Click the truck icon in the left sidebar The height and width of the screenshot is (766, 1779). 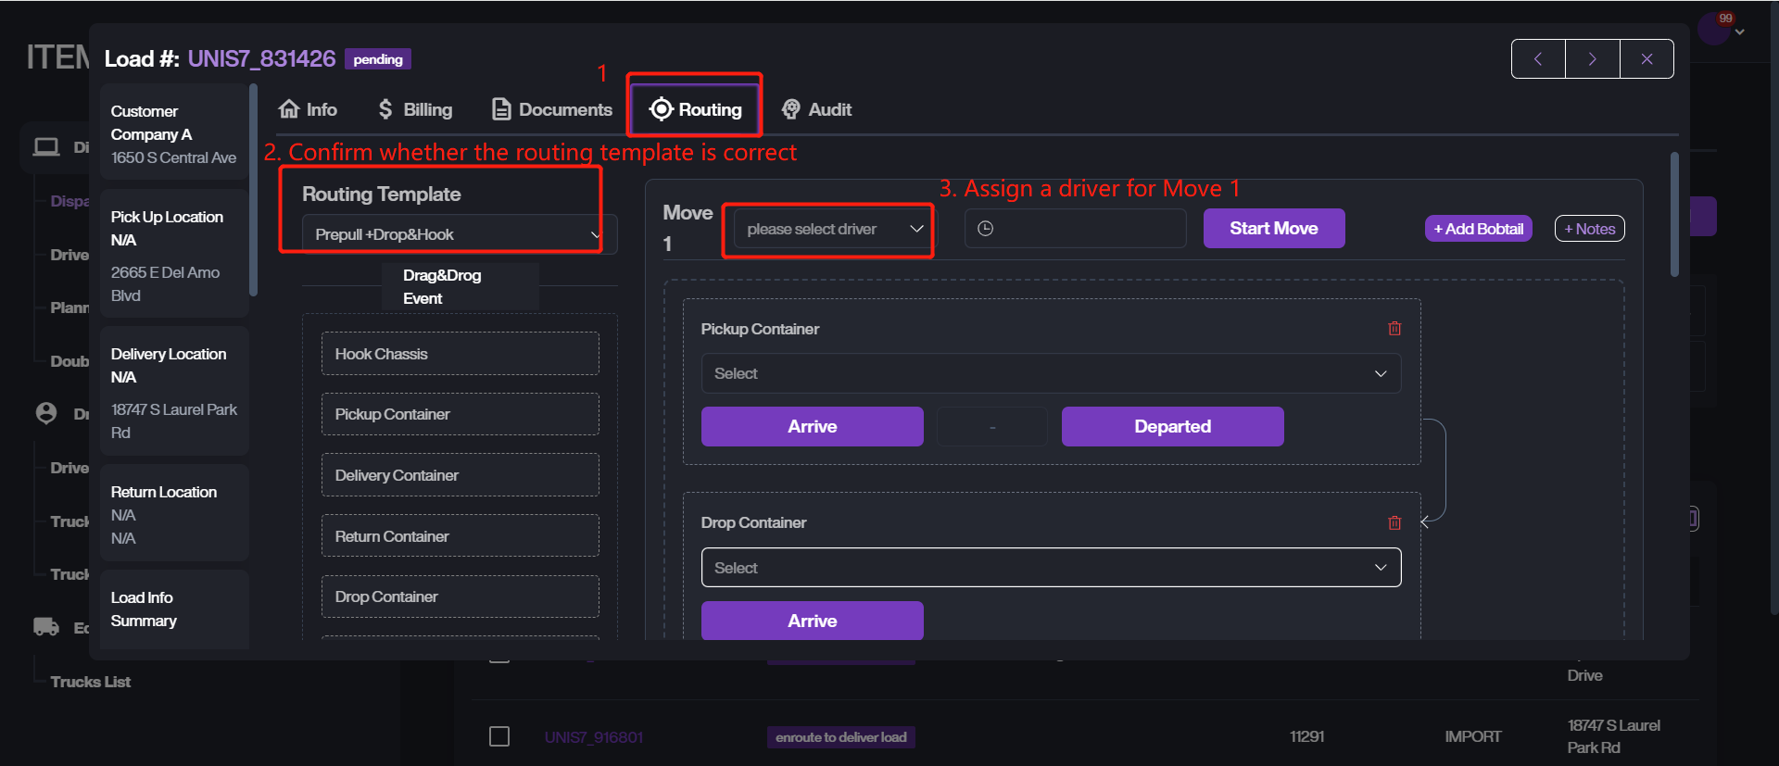[46, 627]
